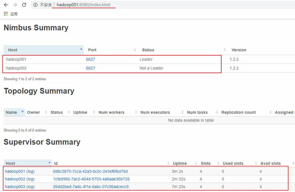Open the log link for supervisor hadoop002
This screenshot has width=295, height=192.
click(x=30, y=179)
